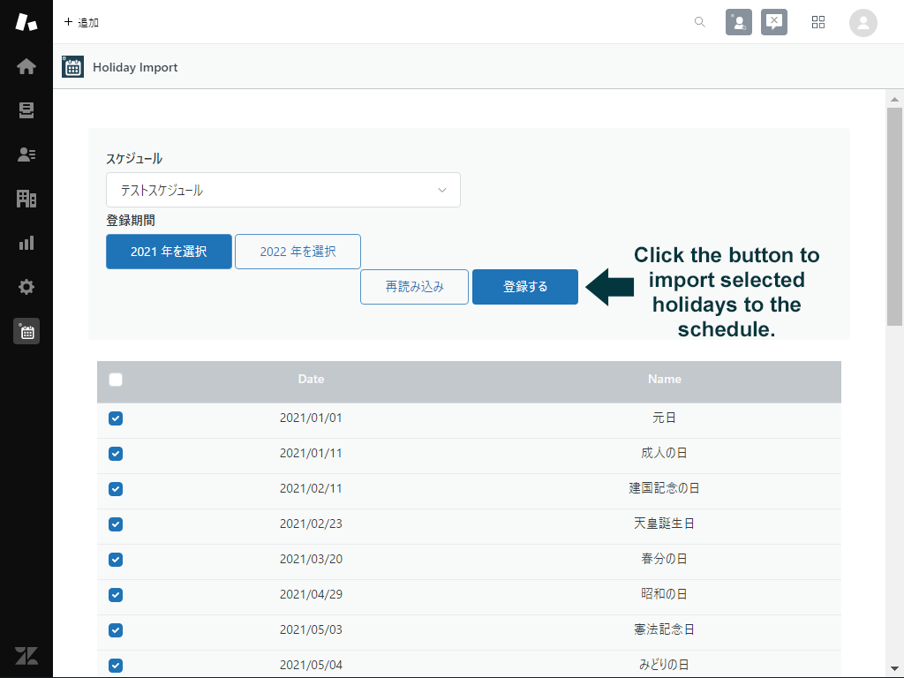Click the 登録する register button
The image size is (904, 678).
[x=525, y=287]
